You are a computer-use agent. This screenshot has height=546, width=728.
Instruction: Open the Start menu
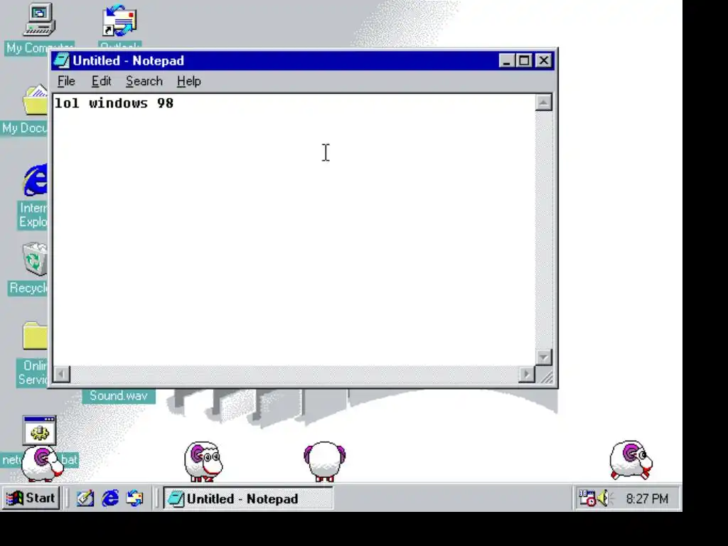[x=31, y=498]
